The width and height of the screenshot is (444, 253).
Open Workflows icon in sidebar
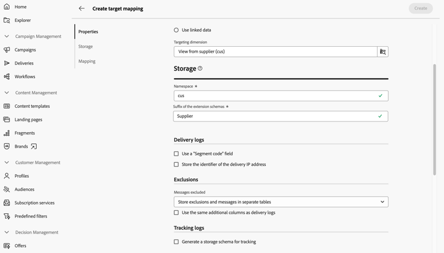[7, 76]
